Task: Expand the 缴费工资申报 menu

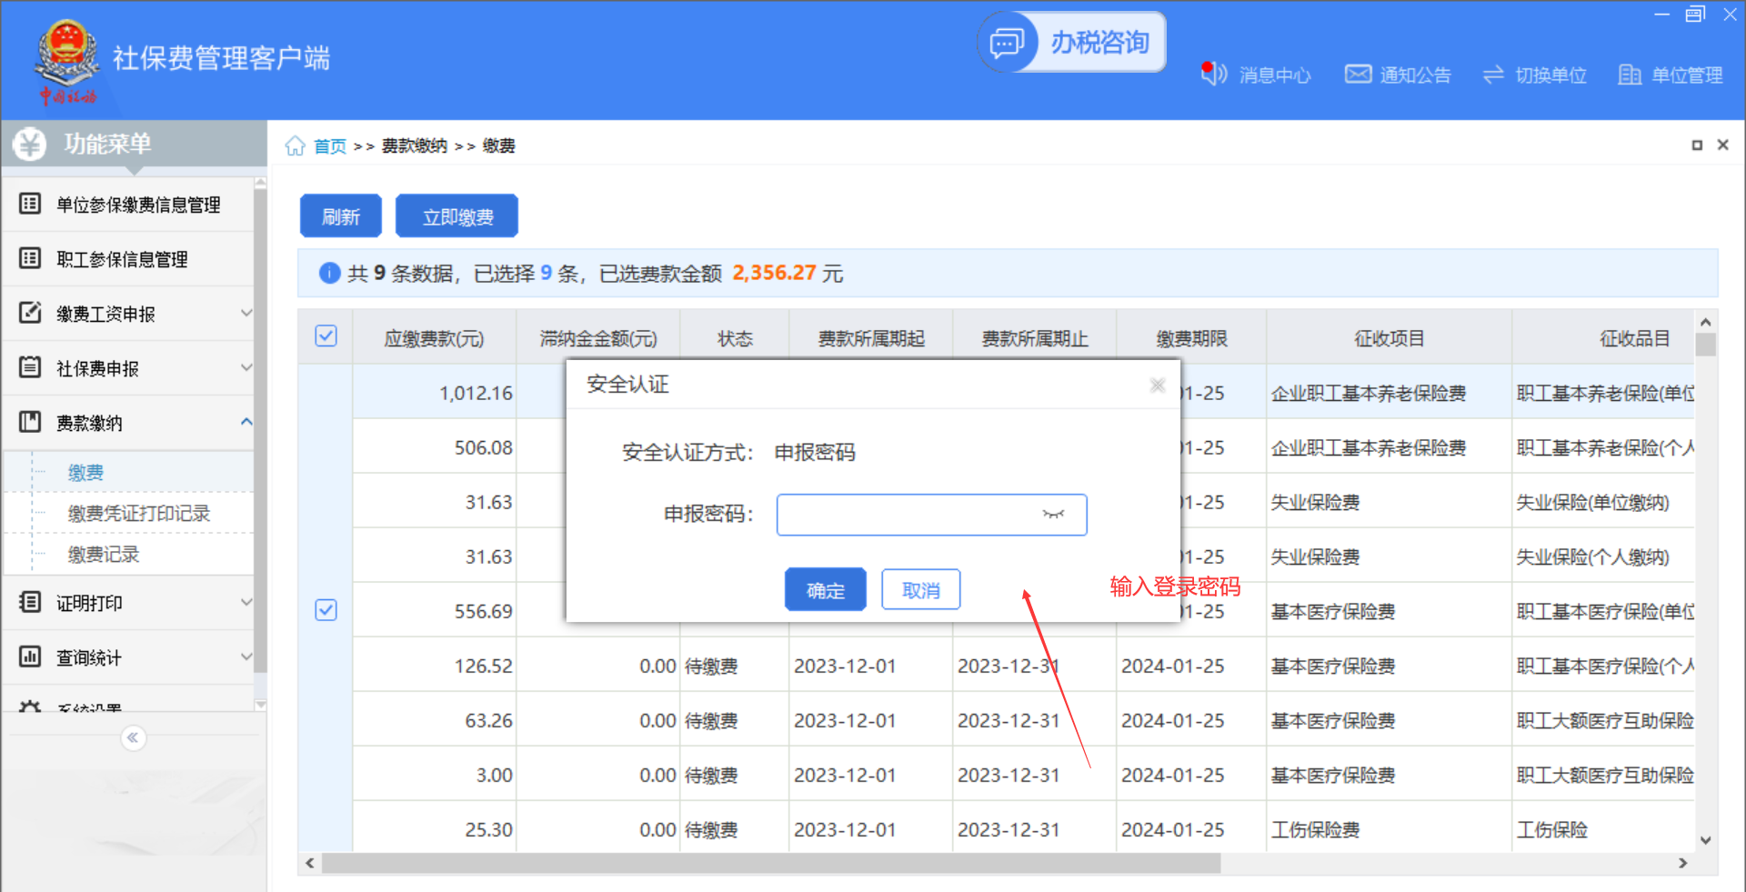Action: 246,313
